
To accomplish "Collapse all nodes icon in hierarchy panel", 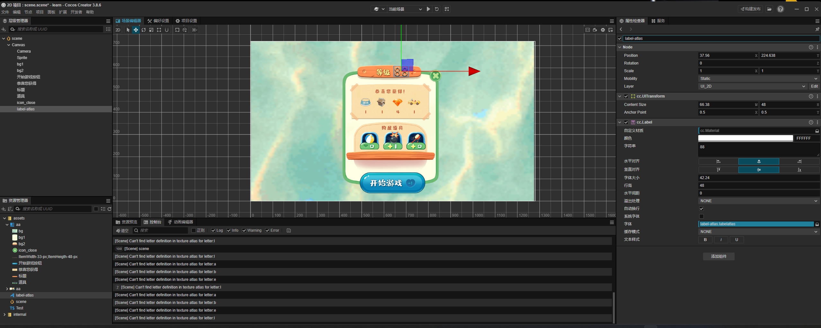I will 108,29.
